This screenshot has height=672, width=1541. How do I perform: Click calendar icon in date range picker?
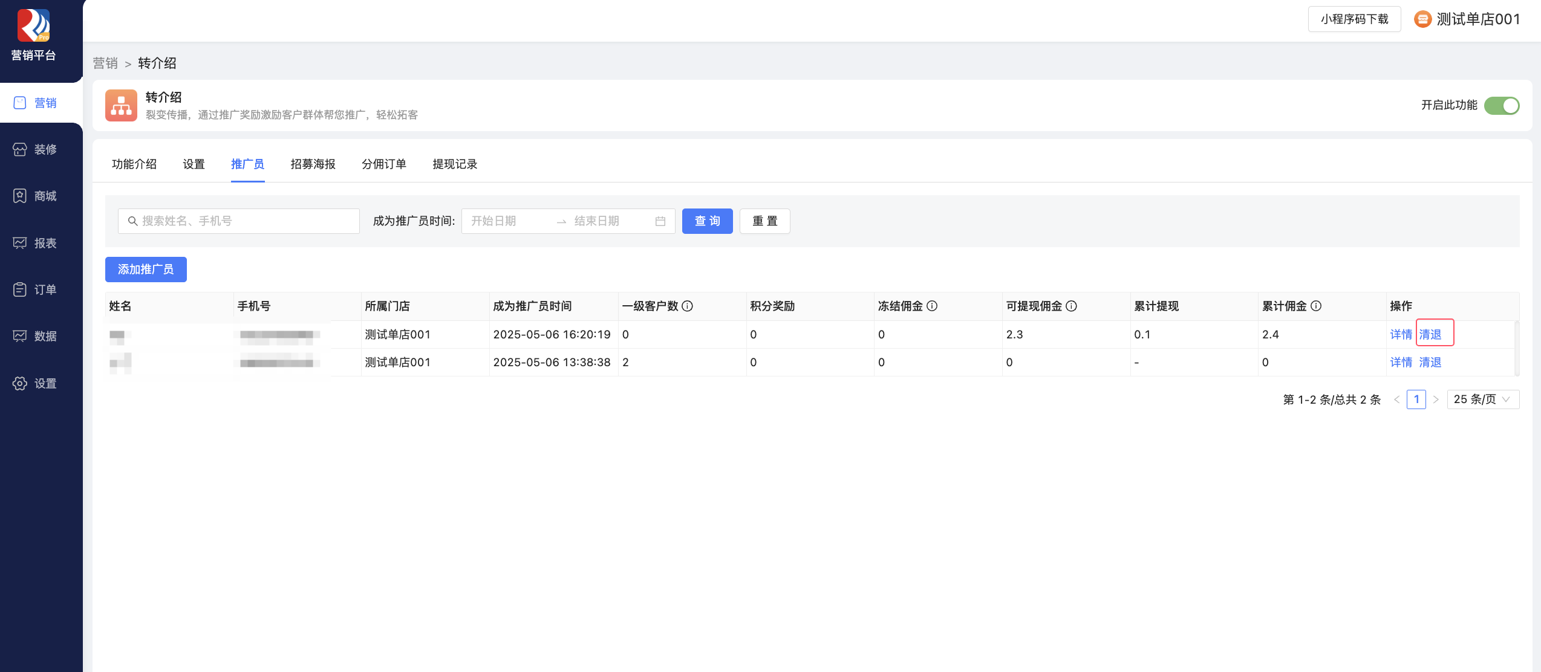click(x=660, y=221)
